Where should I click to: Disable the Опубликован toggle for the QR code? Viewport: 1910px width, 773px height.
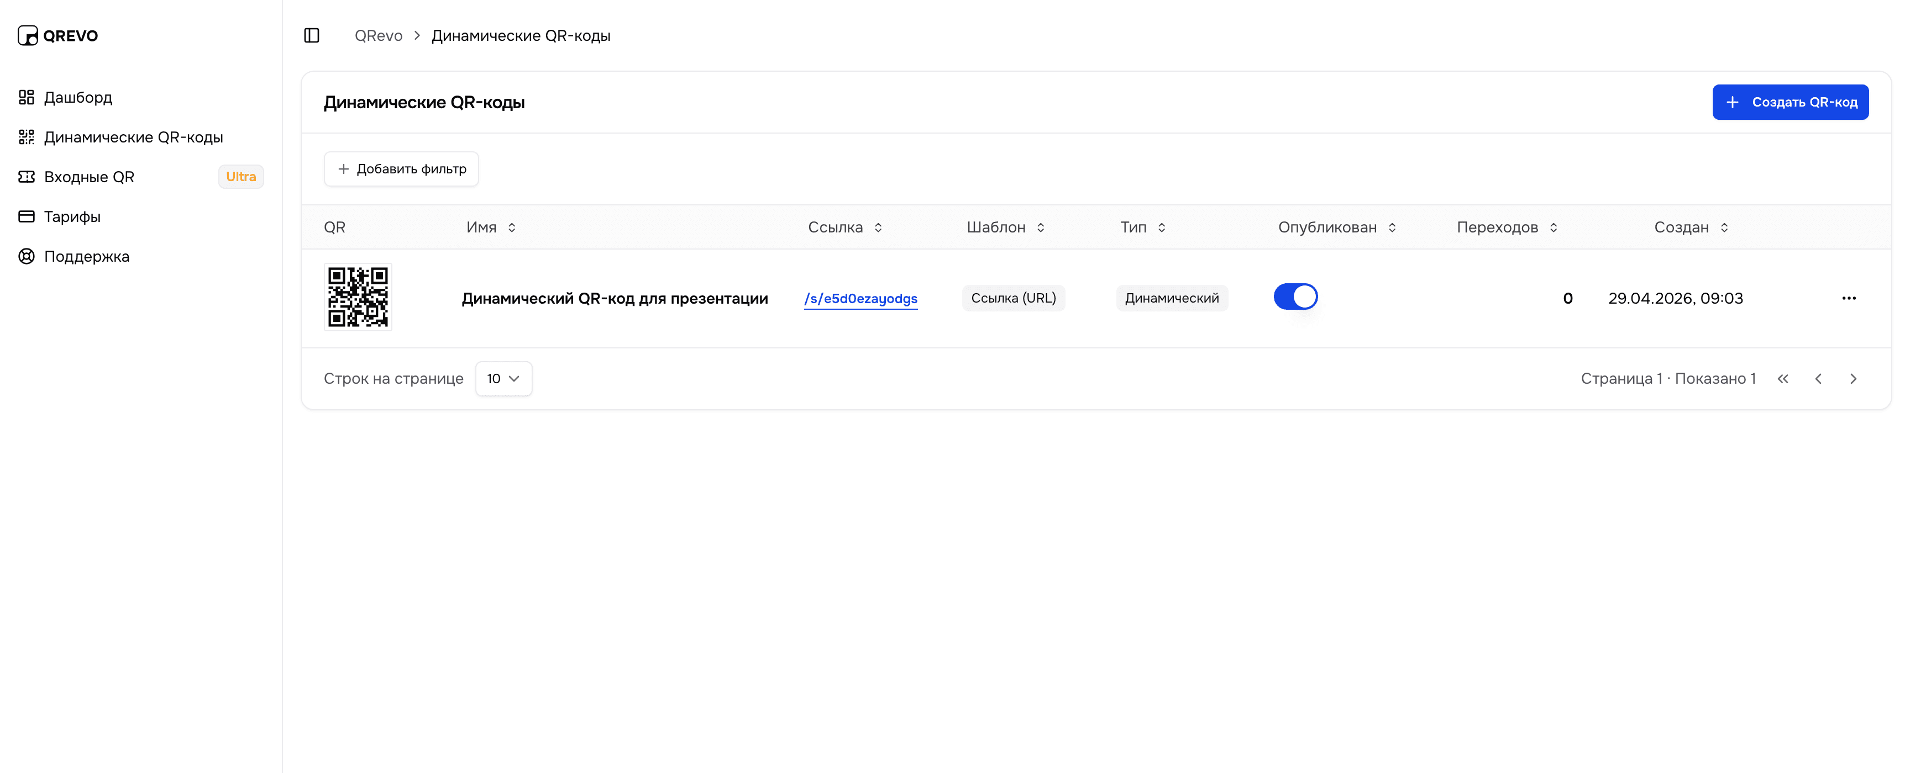coord(1295,297)
